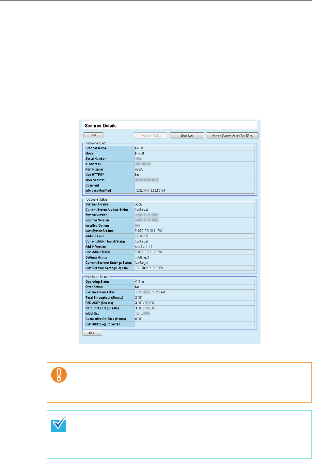
Task: Click the Last Inventory Taken label
Action: click(101, 292)
